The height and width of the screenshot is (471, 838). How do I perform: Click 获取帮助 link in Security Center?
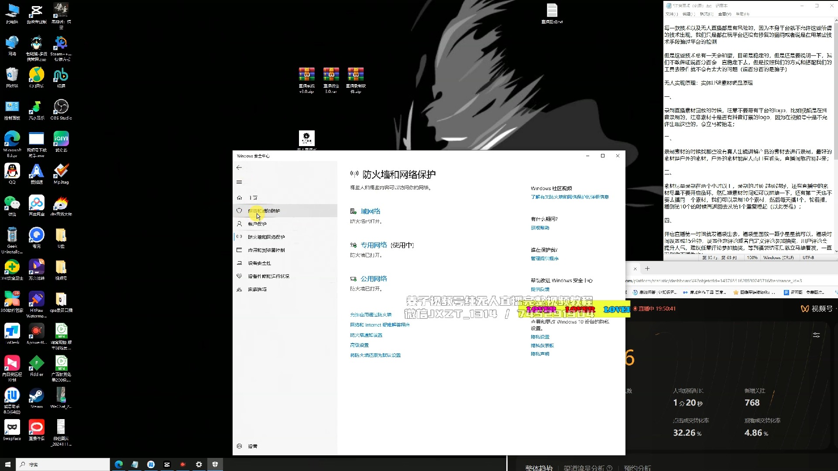tap(540, 228)
